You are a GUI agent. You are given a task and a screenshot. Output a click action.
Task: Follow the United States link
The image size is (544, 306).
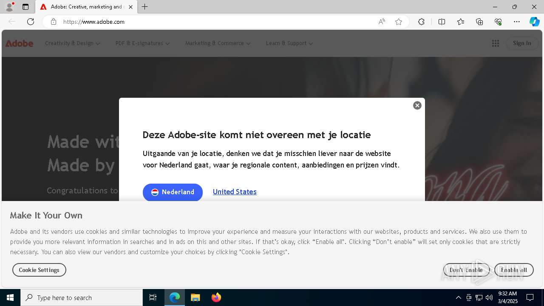point(235,192)
